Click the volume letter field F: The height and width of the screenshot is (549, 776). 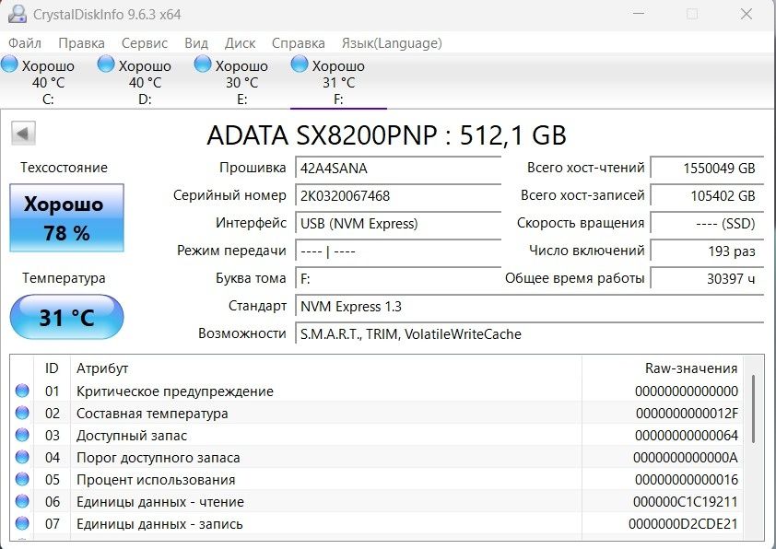pos(398,279)
